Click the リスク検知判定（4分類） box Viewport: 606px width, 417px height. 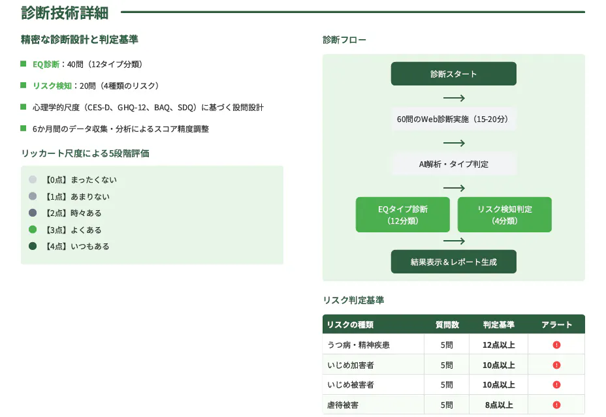click(505, 215)
